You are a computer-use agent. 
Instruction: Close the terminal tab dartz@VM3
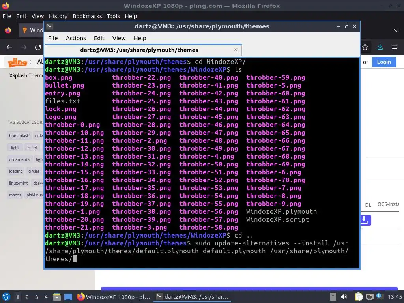(235, 50)
